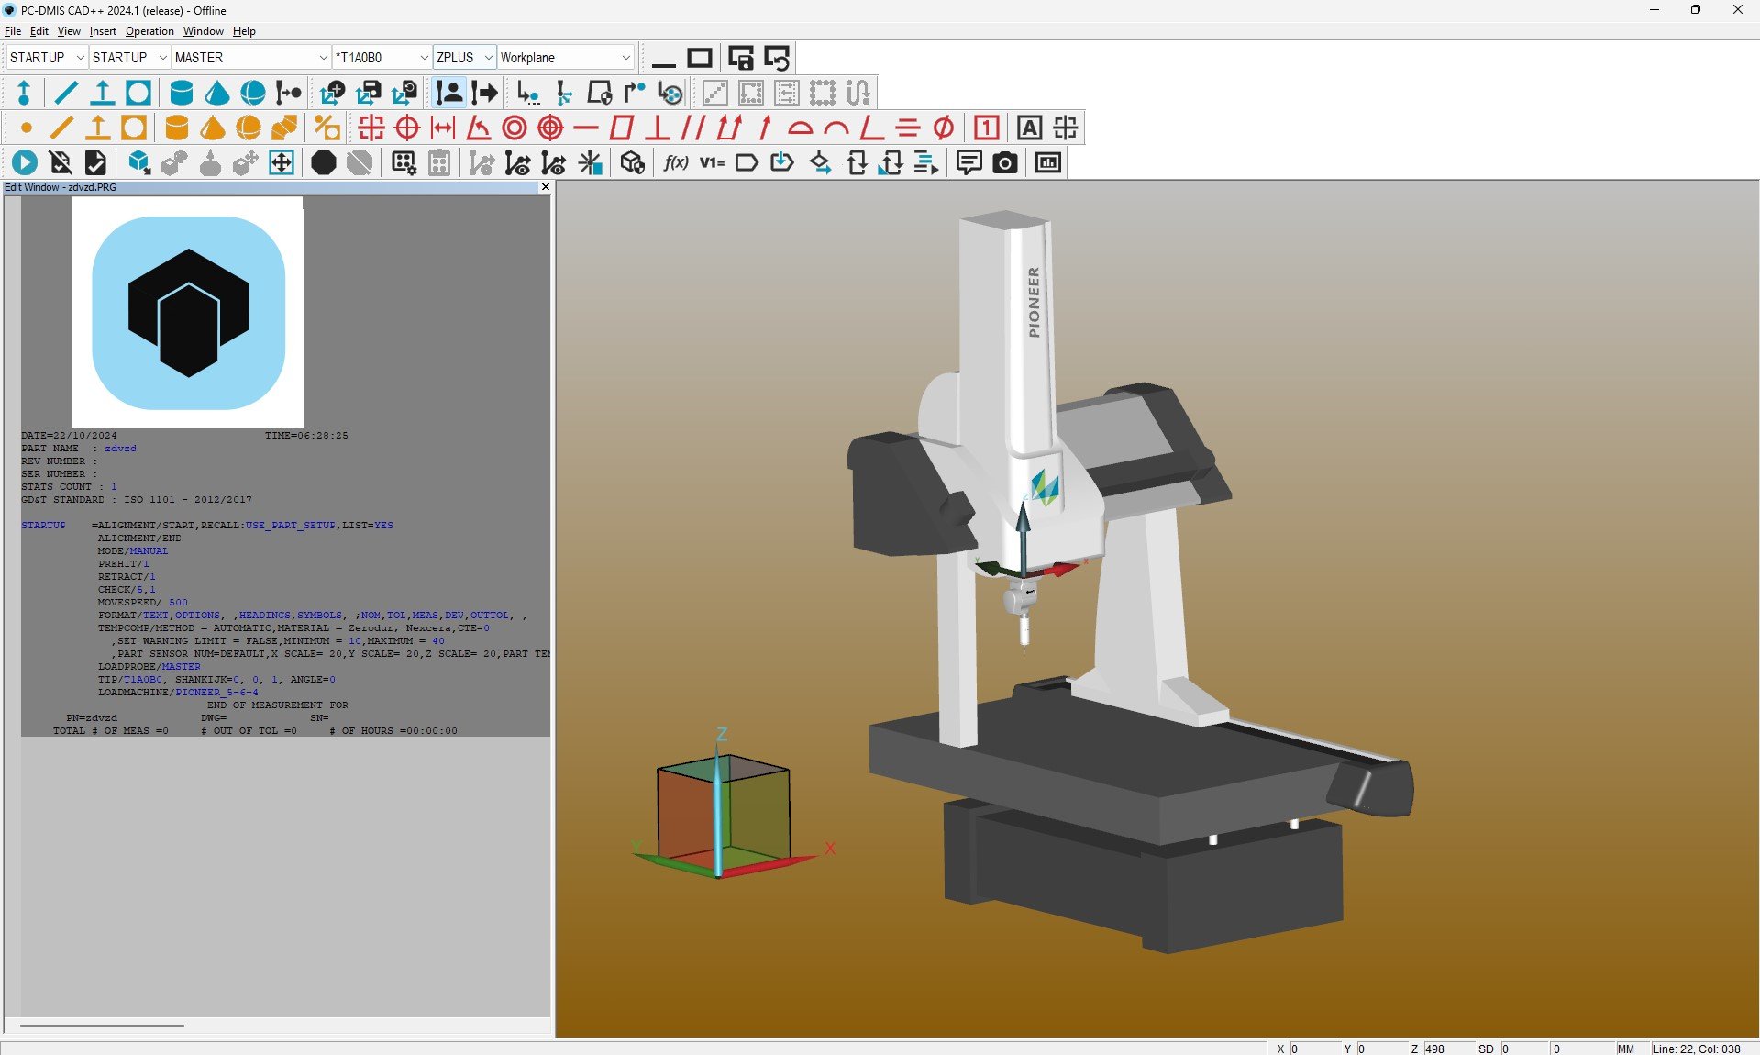
Task: Close the Edit Window panel
Action: point(546,187)
